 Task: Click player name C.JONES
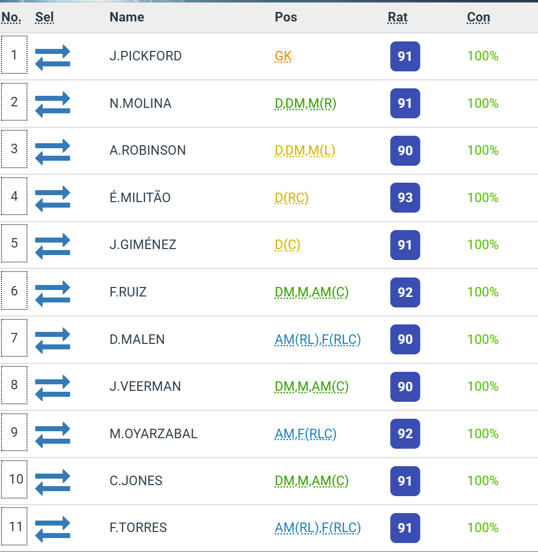(136, 481)
